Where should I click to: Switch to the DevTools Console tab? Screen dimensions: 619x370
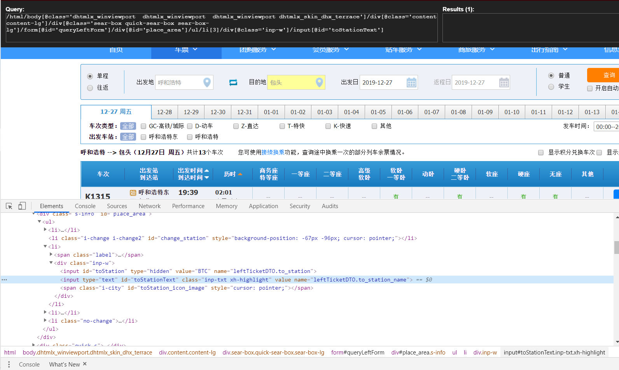(x=85, y=206)
